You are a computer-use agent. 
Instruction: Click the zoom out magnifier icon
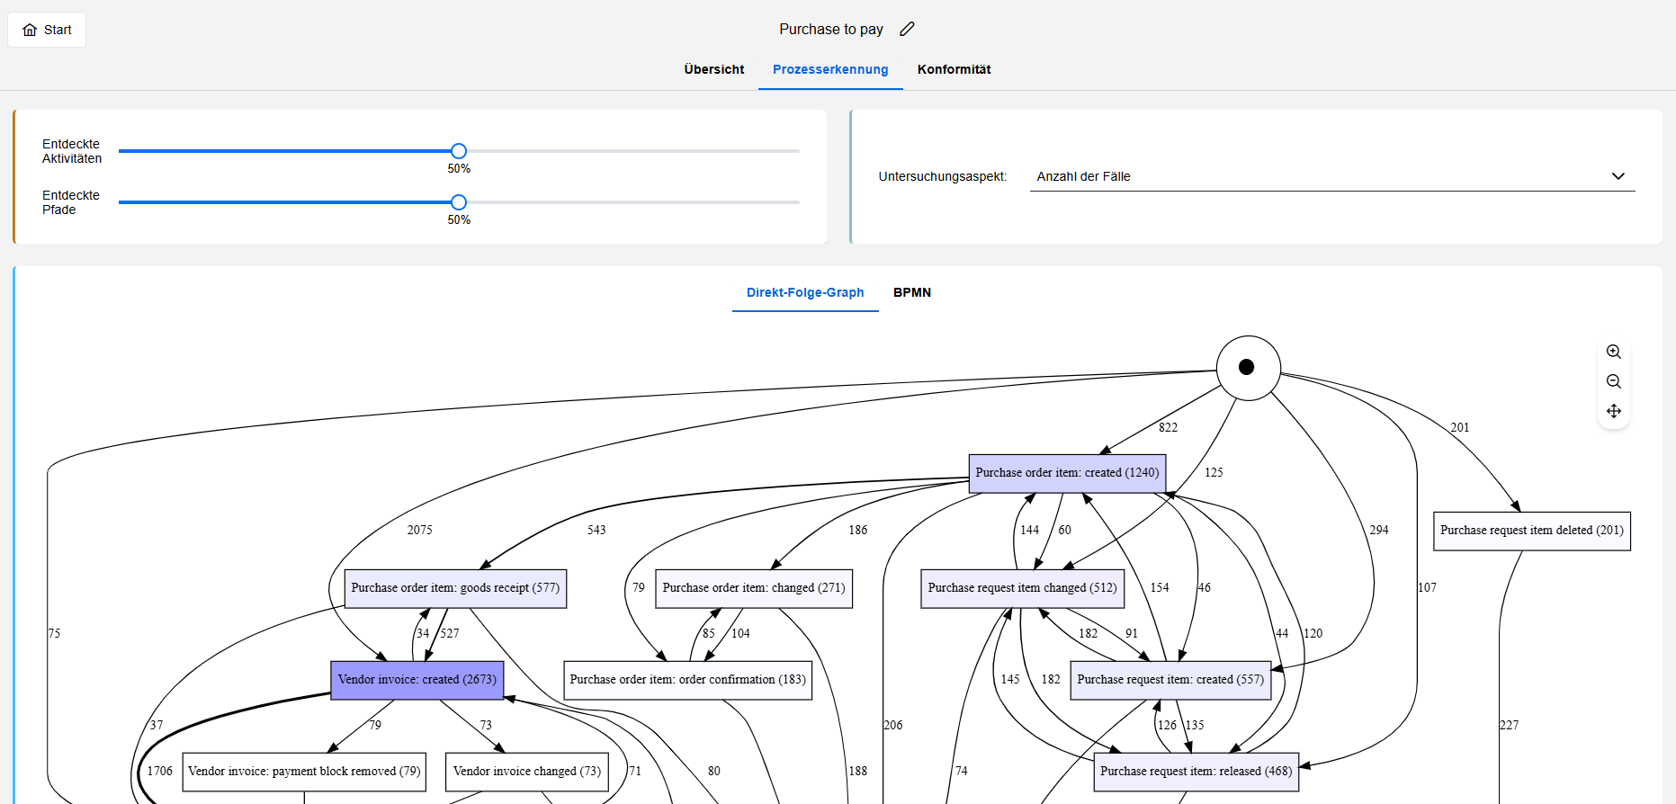[1614, 381]
